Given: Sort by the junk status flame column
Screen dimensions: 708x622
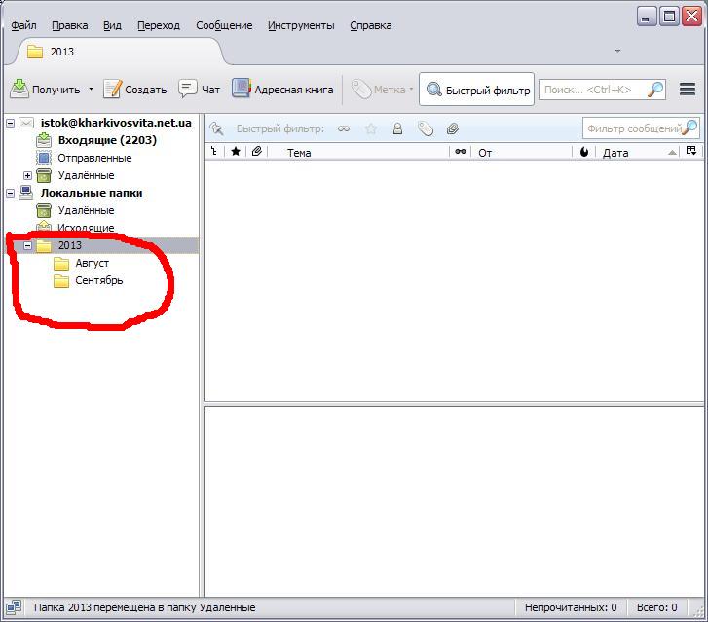Looking at the screenshot, I should [584, 152].
